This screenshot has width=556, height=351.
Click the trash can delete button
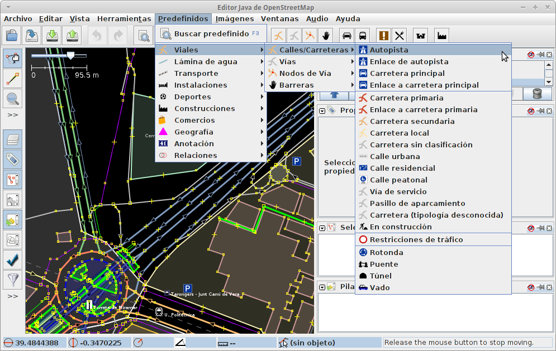click(538, 93)
